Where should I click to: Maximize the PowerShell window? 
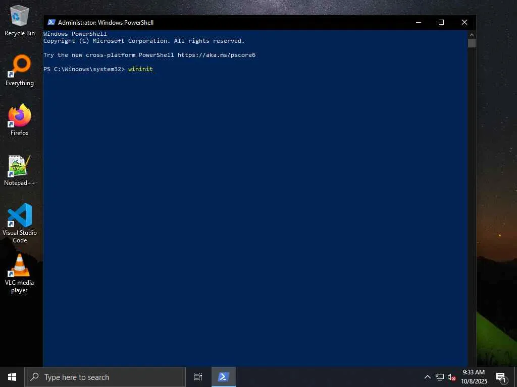(x=441, y=22)
